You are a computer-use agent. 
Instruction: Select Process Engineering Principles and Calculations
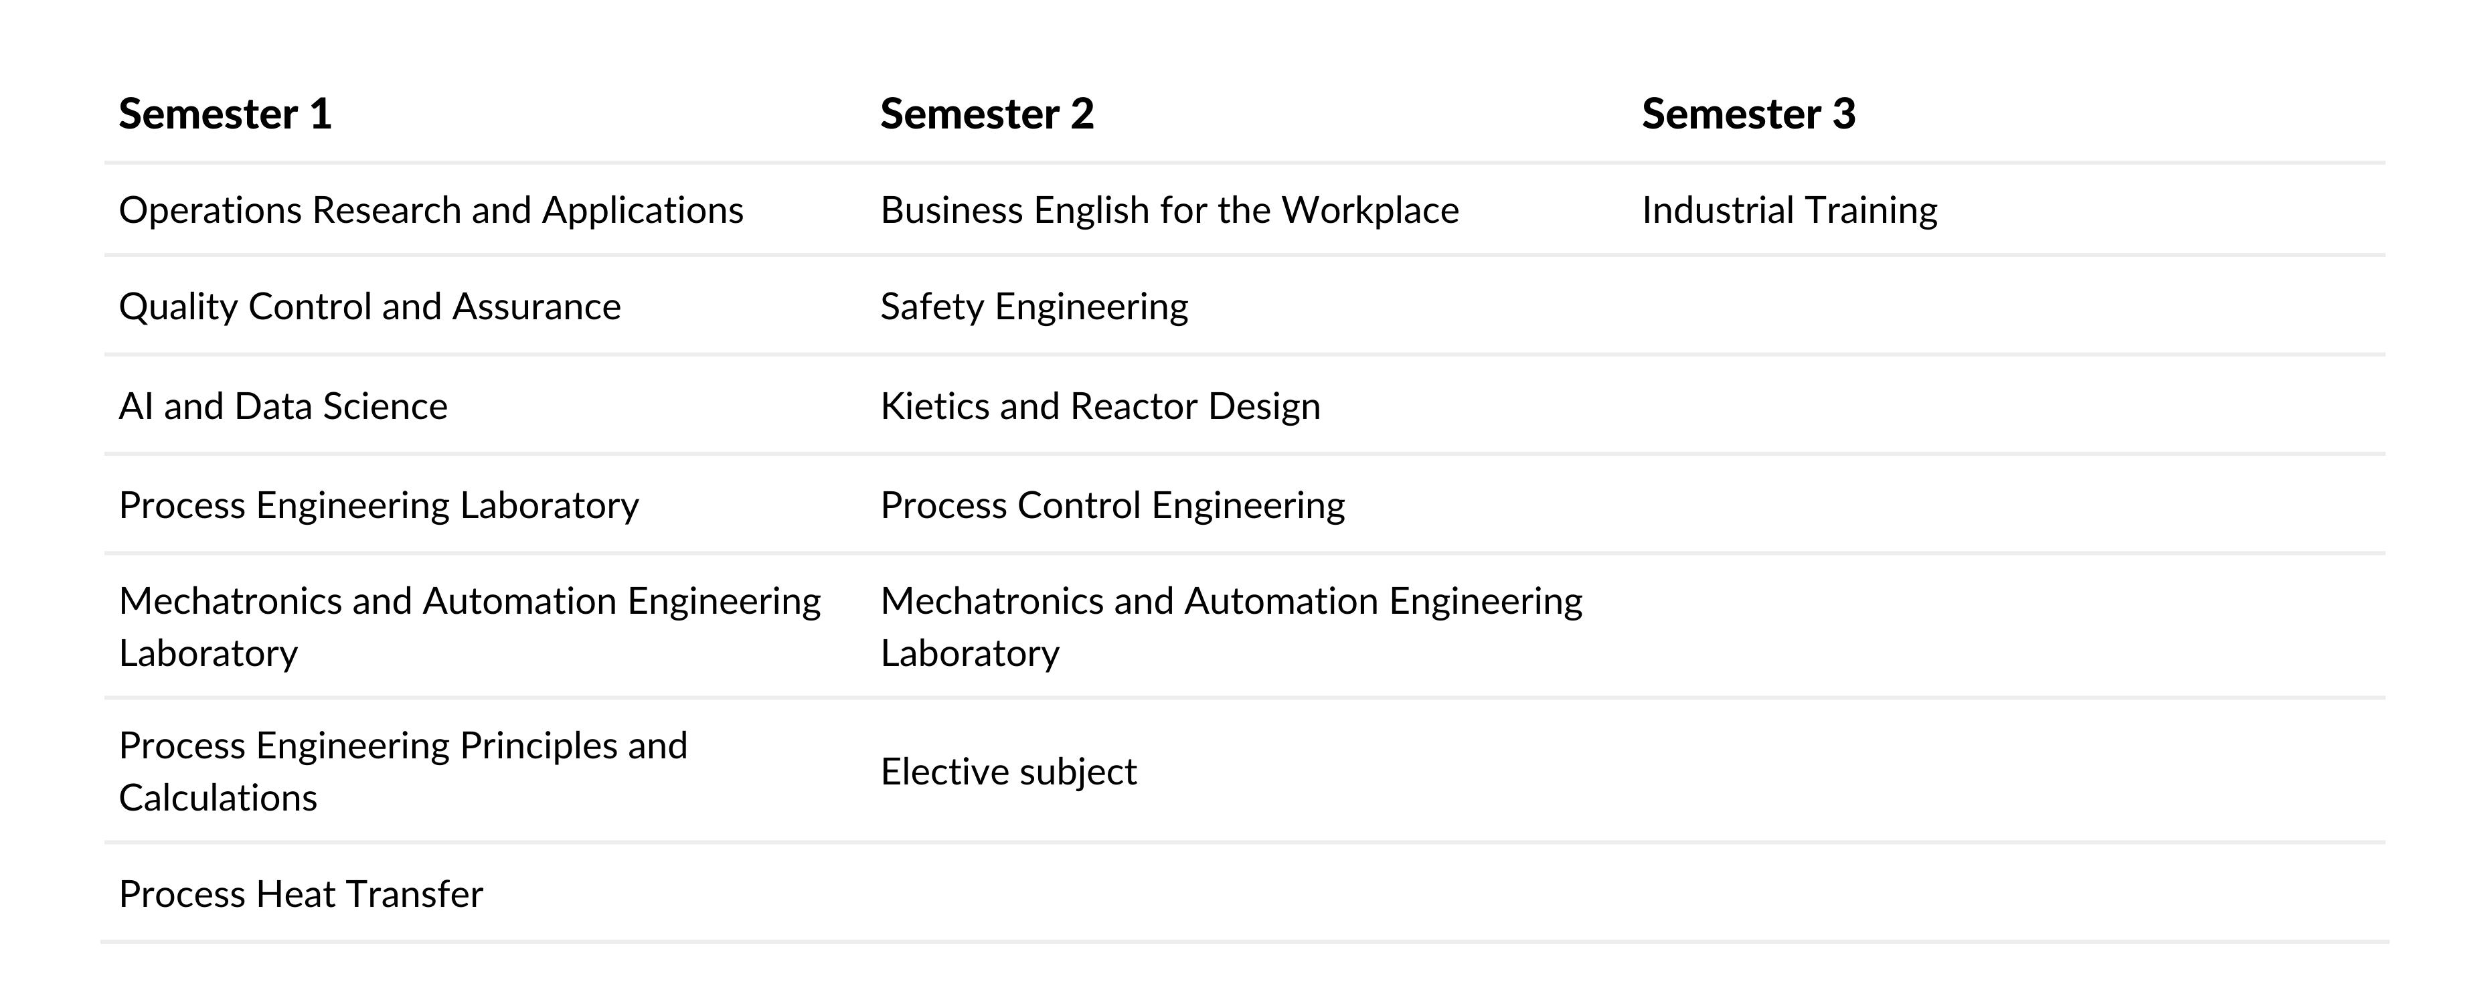403,771
